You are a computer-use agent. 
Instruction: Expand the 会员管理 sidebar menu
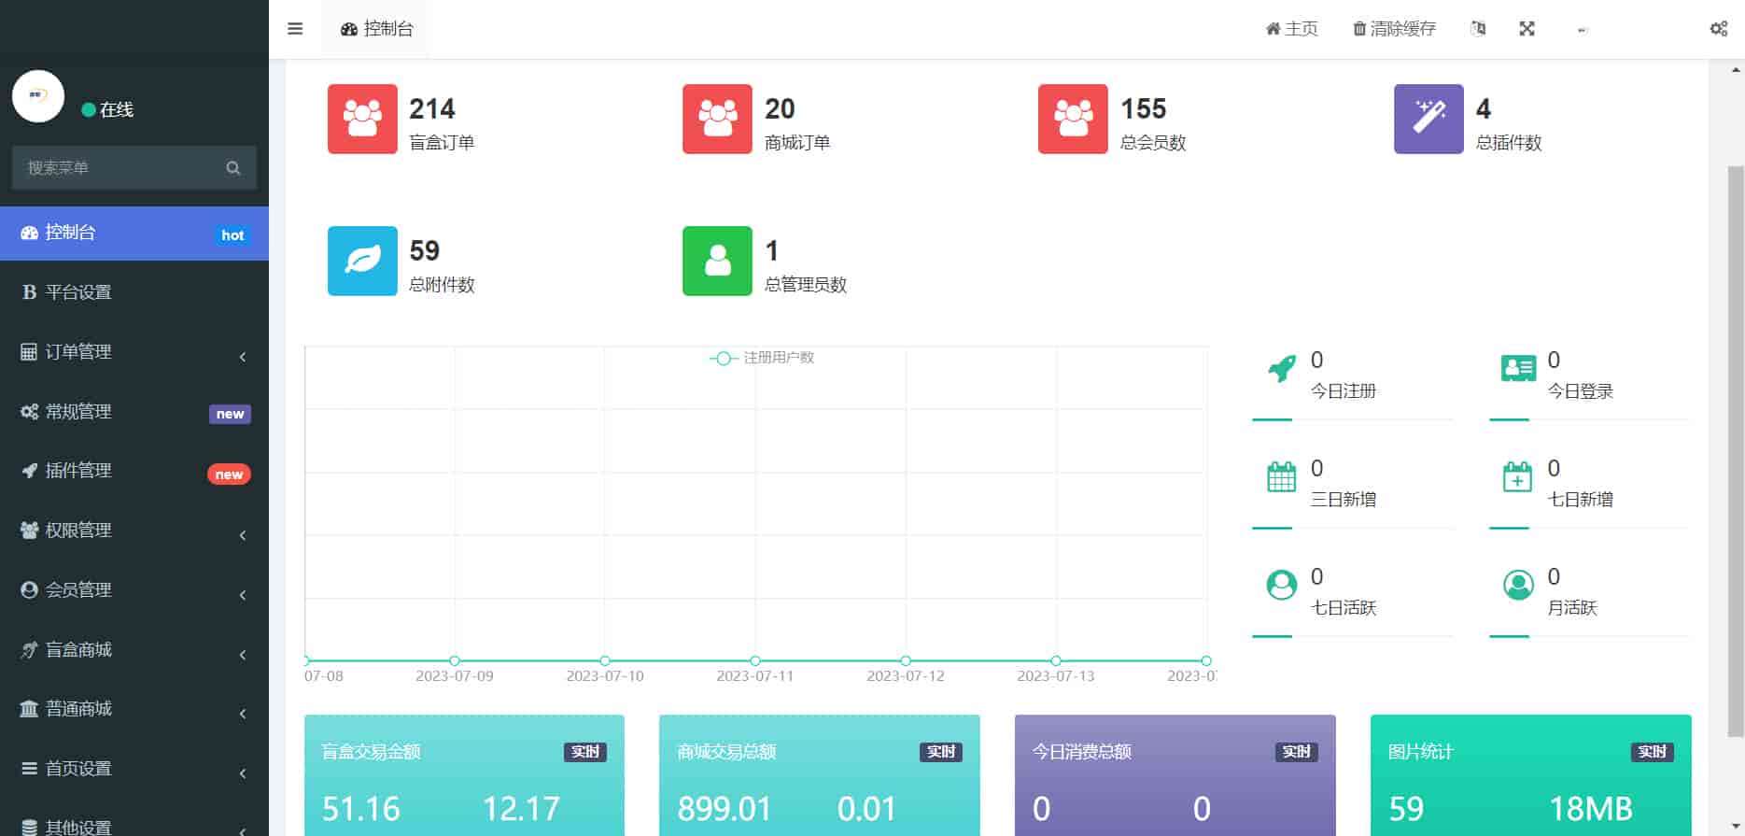(x=134, y=590)
